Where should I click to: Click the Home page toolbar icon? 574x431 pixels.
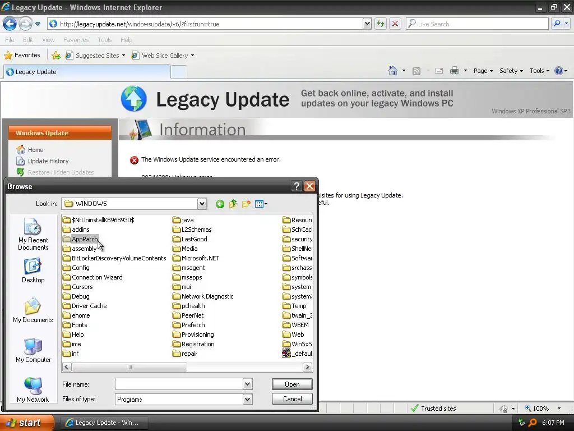coord(393,71)
